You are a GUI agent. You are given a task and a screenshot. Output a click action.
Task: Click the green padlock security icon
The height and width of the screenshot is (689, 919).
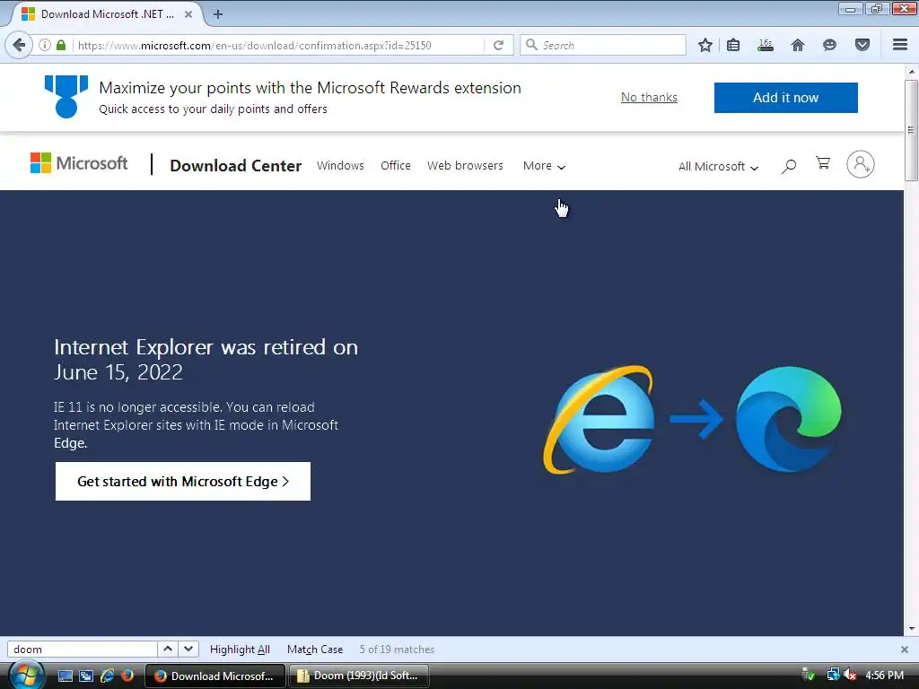click(x=61, y=45)
